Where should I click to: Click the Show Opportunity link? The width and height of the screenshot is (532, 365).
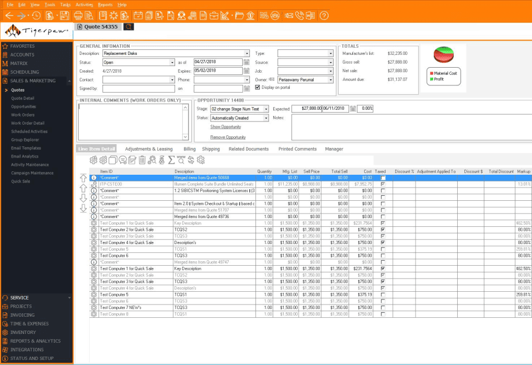(226, 126)
